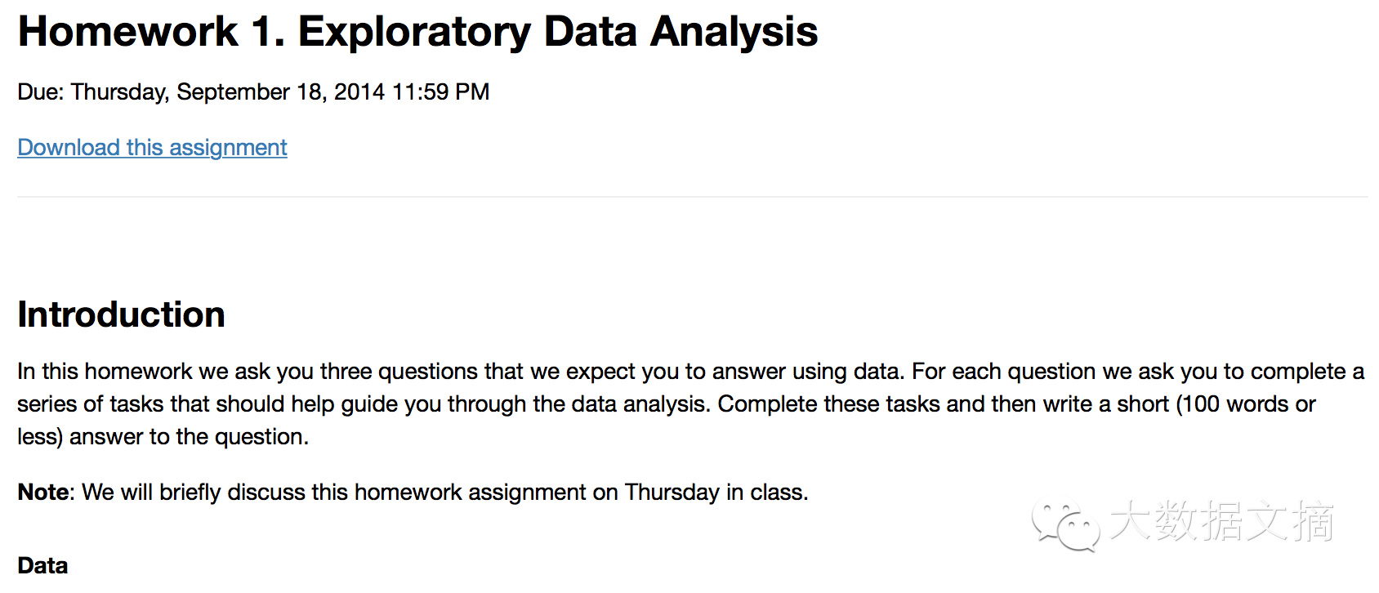1379x593 pixels.
Task: Click the Introduction section heading
Action: click(121, 314)
